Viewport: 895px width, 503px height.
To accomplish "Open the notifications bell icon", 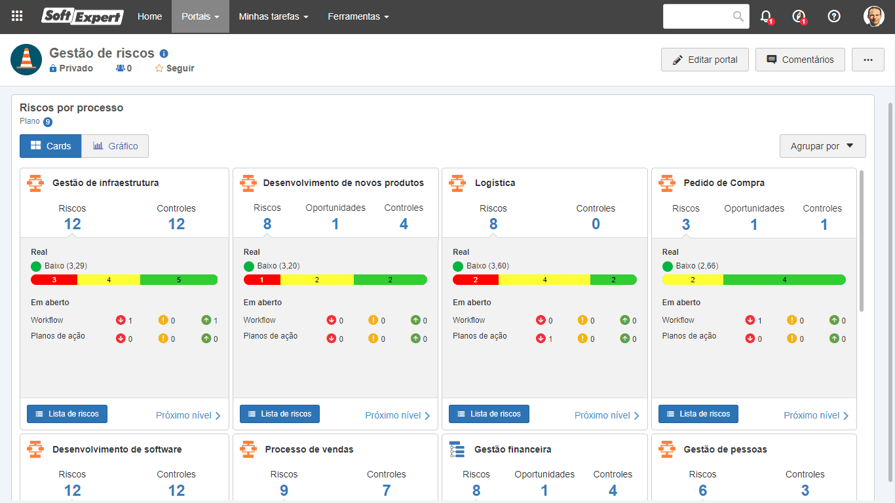I will coord(766,16).
